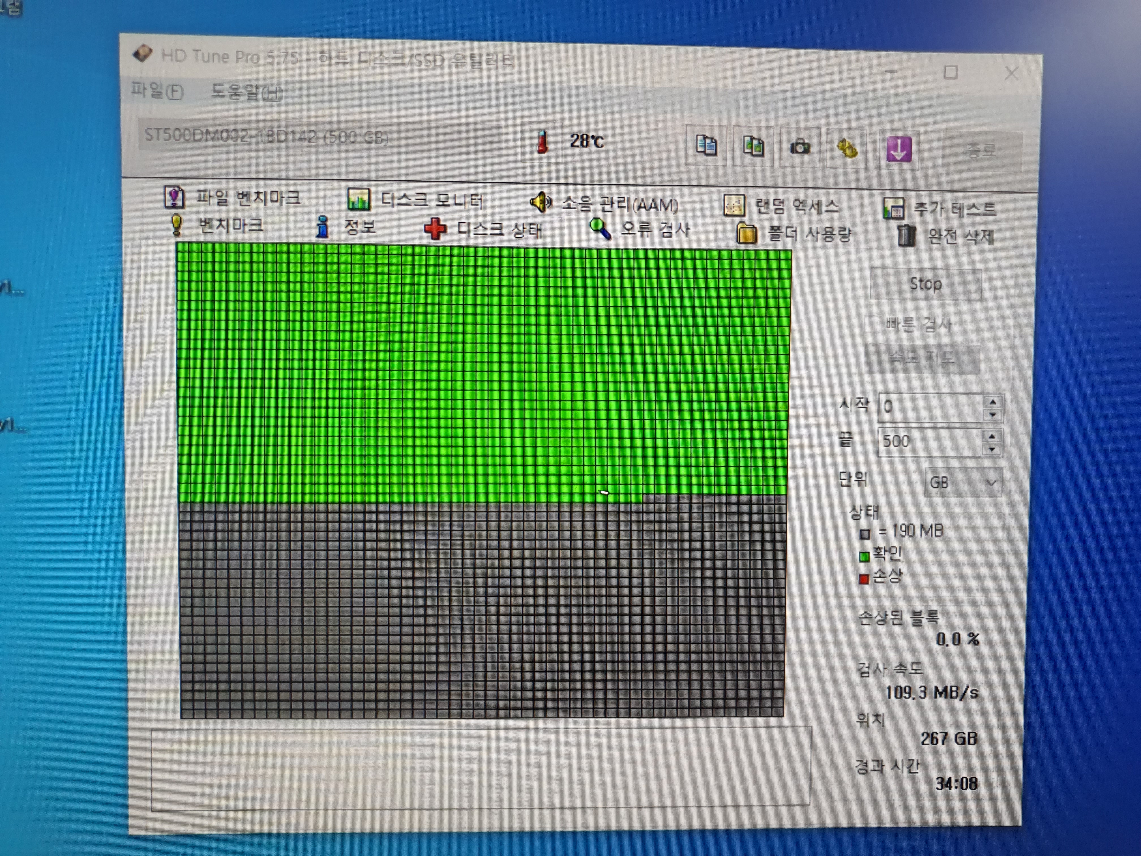Increase the 끝 value with up arrow
The height and width of the screenshot is (856, 1141).
[992, 436]
